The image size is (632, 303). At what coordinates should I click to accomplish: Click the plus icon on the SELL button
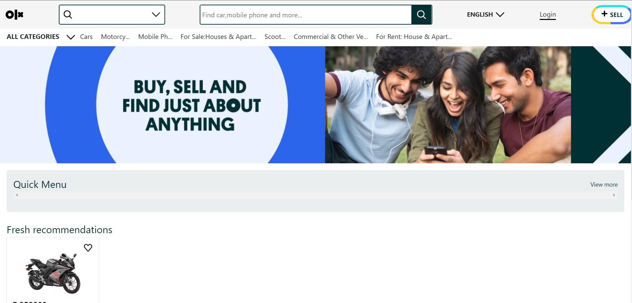tap(604, 14)
